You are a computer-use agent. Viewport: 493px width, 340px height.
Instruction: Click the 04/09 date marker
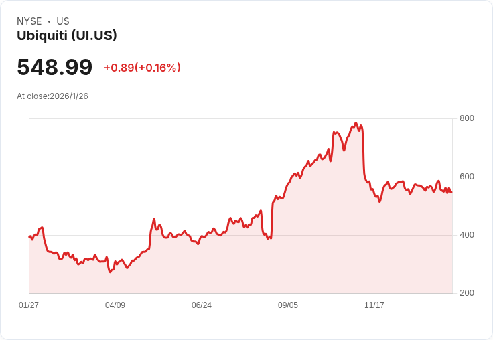(x=115, y=305)
